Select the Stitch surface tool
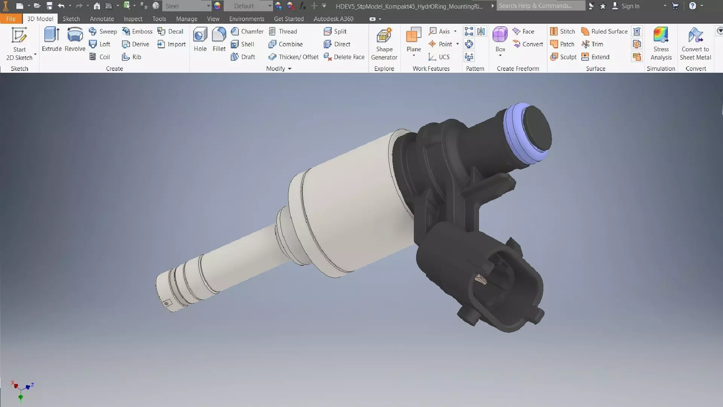Screen dimensions: 723x407 [x=563, y=31]
